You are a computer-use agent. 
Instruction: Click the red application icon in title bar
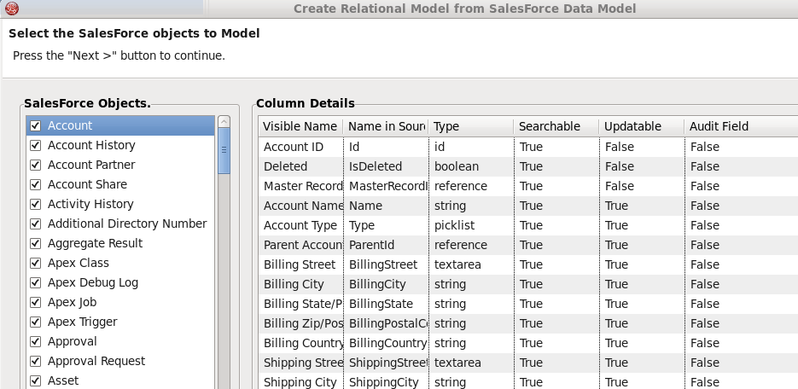[11, 9]
